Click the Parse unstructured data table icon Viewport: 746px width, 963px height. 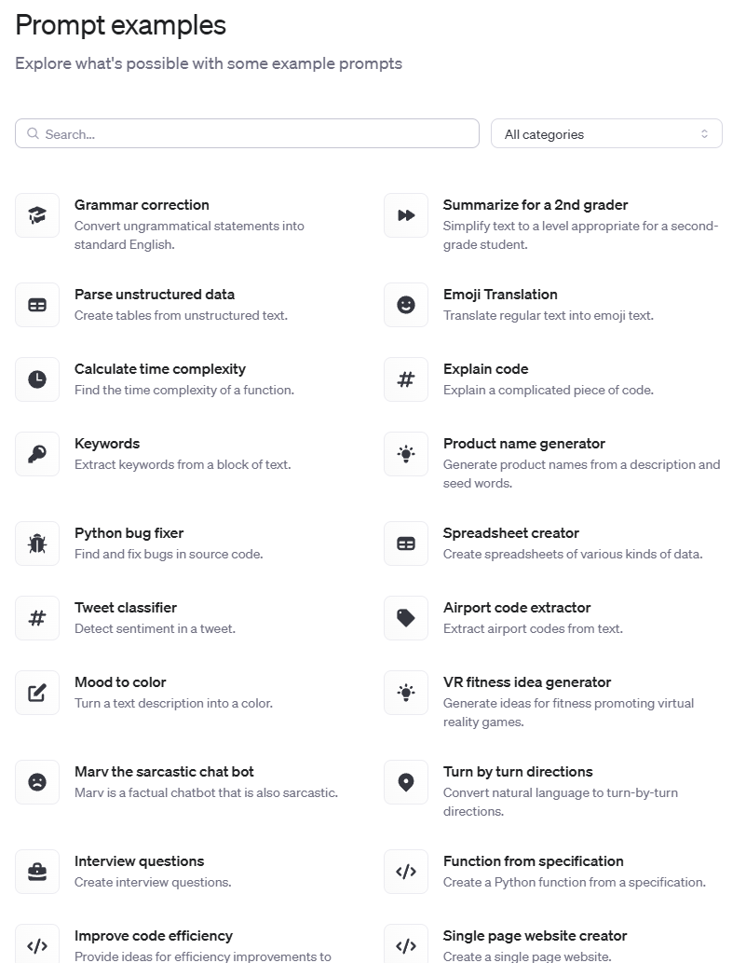pos(37,305)
